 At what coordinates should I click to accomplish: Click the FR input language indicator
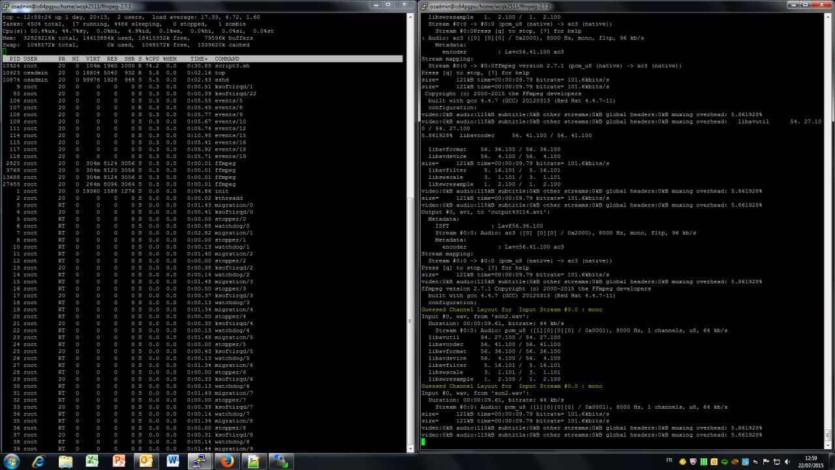(669, 461)
